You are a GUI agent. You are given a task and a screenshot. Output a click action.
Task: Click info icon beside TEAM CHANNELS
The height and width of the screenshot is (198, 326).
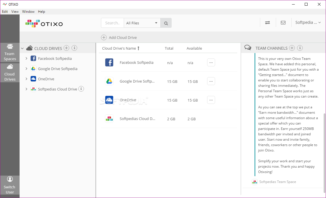coord(300,48)
